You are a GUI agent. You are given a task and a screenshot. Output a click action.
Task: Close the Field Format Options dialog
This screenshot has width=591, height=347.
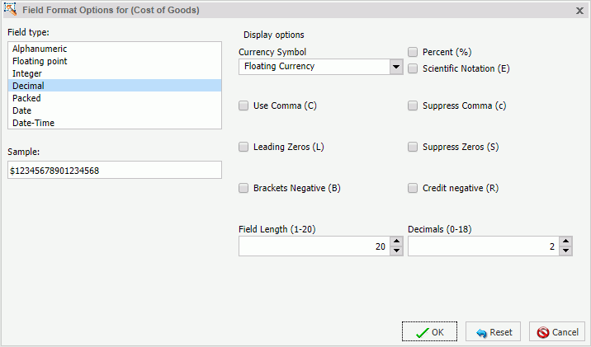pos(578,11)
